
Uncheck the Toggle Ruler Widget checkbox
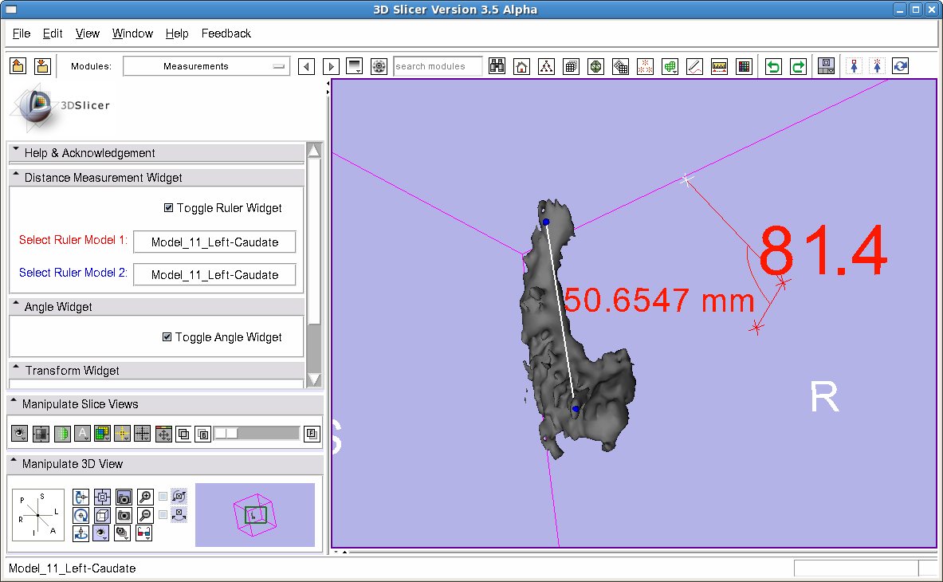click(168, 208)
